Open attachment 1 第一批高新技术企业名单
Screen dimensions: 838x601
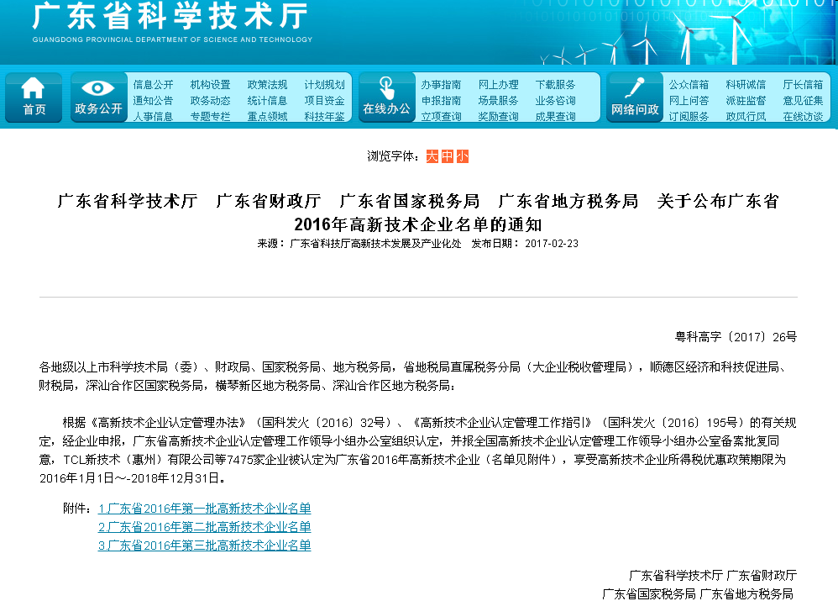click(205, 509)
